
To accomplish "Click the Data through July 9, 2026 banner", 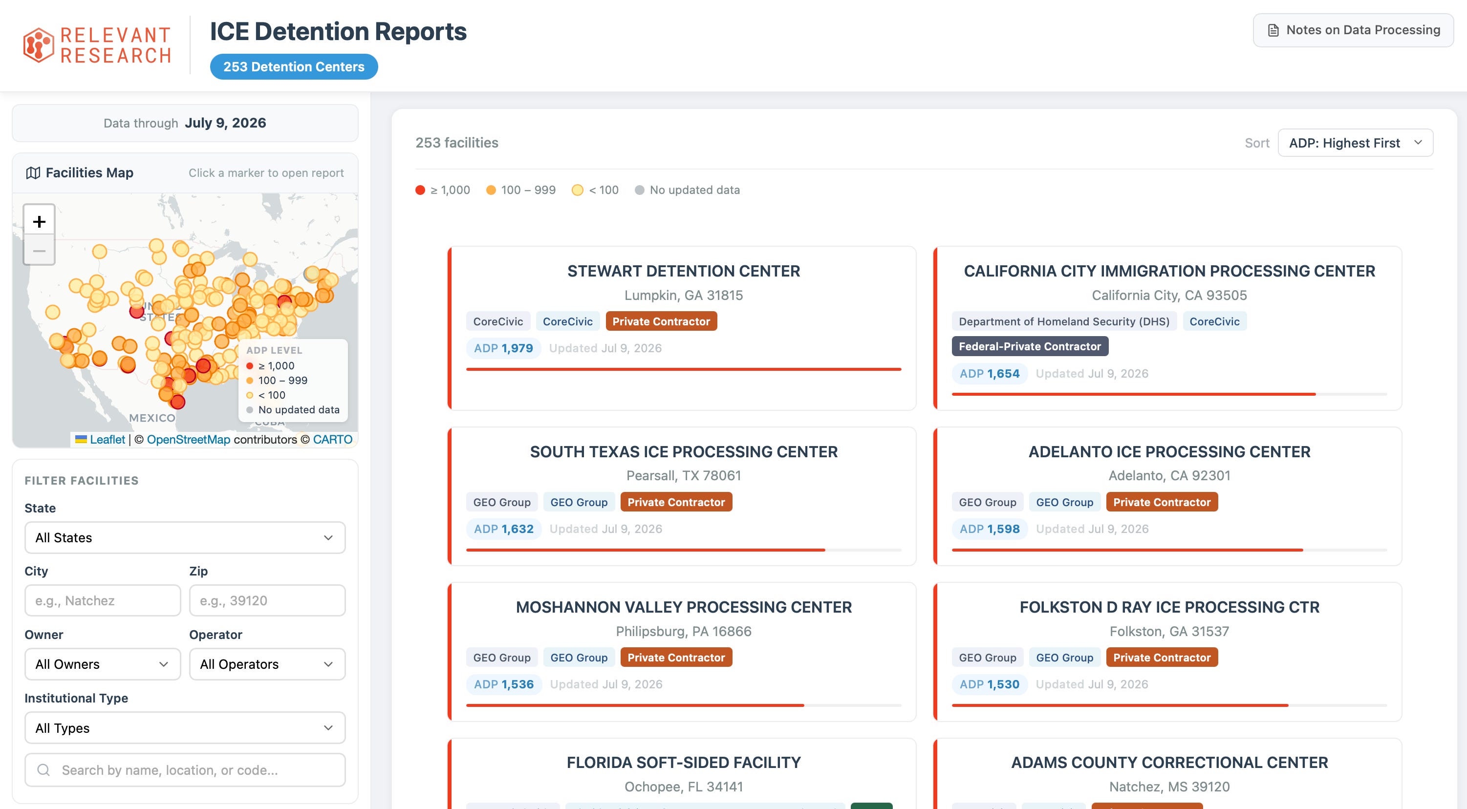I will (185, 123).
